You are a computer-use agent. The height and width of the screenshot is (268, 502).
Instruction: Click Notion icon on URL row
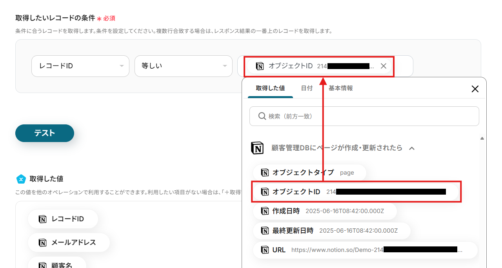coord(265,250)
